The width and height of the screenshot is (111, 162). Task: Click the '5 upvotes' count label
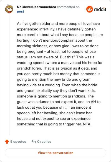(x=18, y=142)
